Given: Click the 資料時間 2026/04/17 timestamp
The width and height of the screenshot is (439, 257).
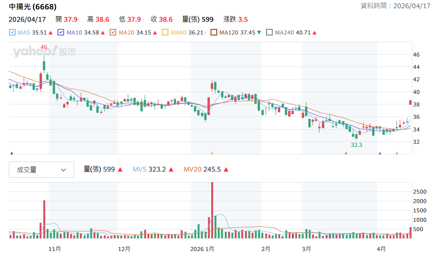Looking at the screenshot, I should [x=395, y=6].
